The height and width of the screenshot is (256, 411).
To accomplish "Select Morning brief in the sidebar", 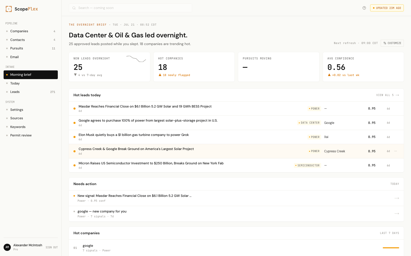I will pyautogui.click(x=31, y=75).
